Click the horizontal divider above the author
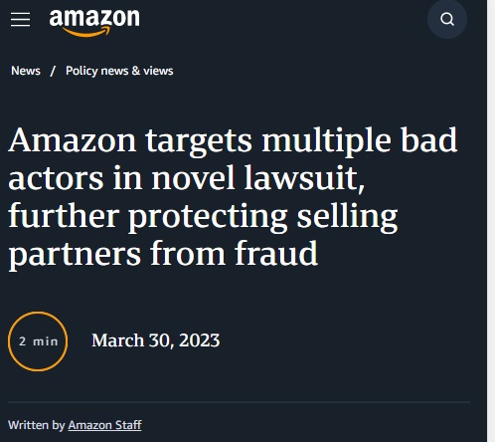 click(x=239, y=402)
